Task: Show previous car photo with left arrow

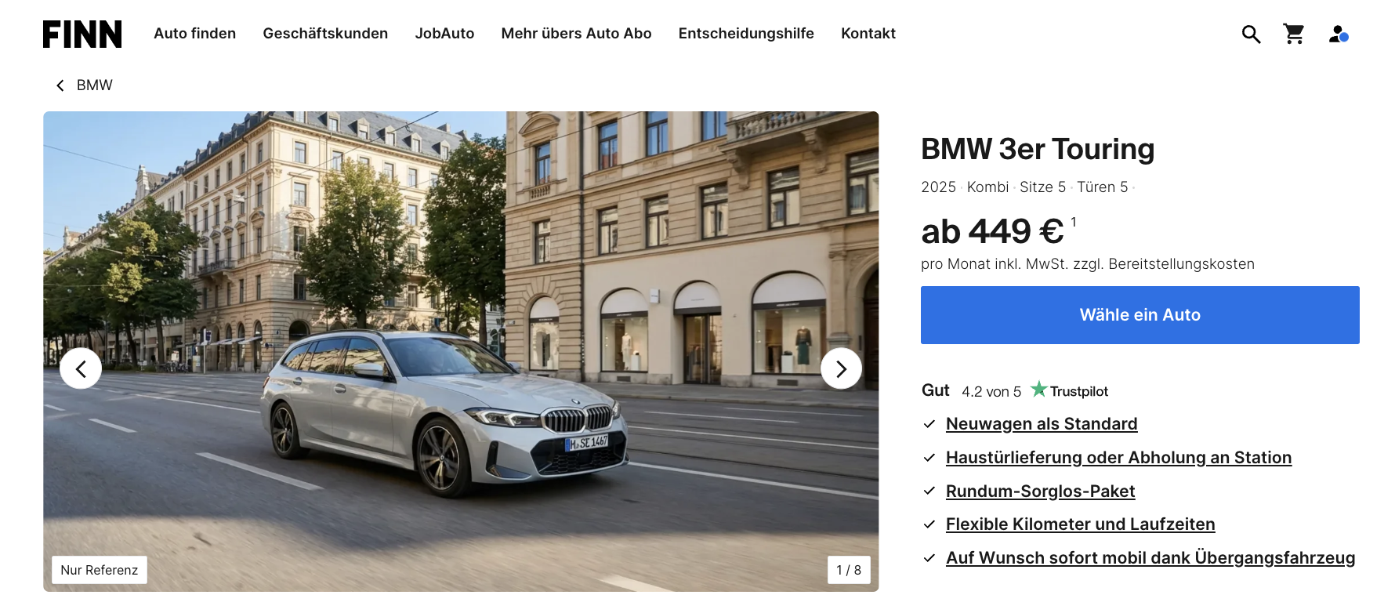Action: click(x=81, y=368)
